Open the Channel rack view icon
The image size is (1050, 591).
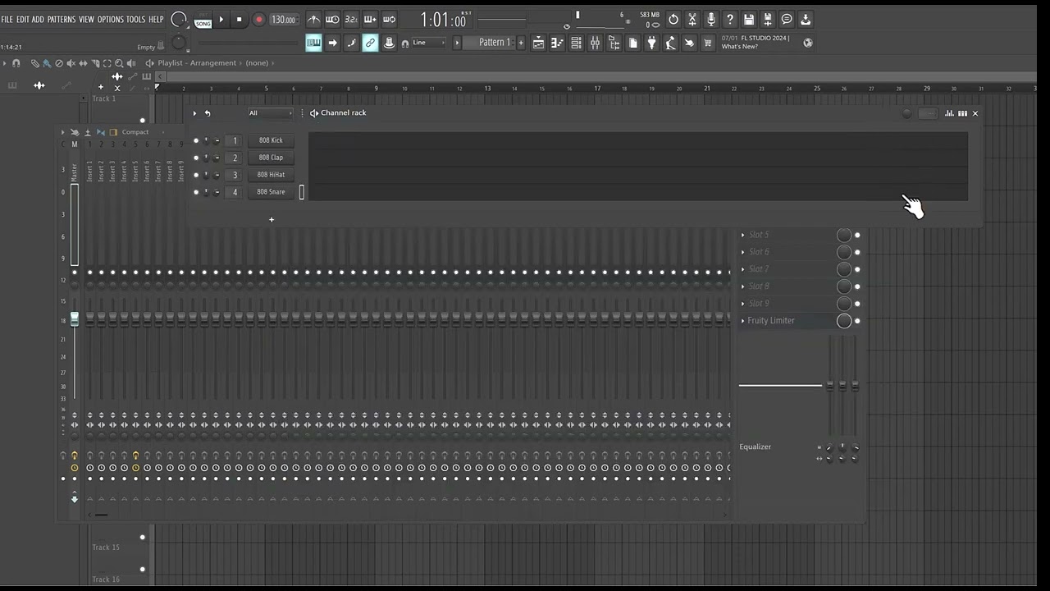(x=576, y=43)
